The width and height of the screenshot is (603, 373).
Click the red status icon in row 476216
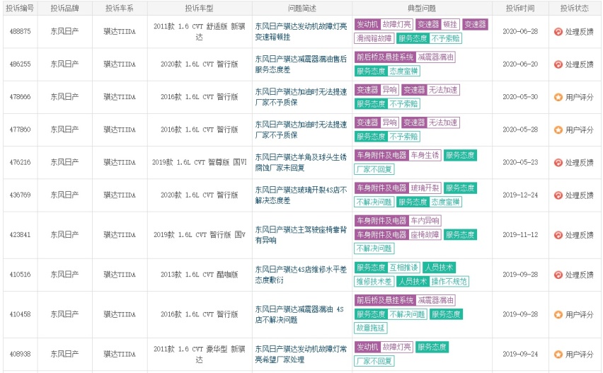[558, 163]
